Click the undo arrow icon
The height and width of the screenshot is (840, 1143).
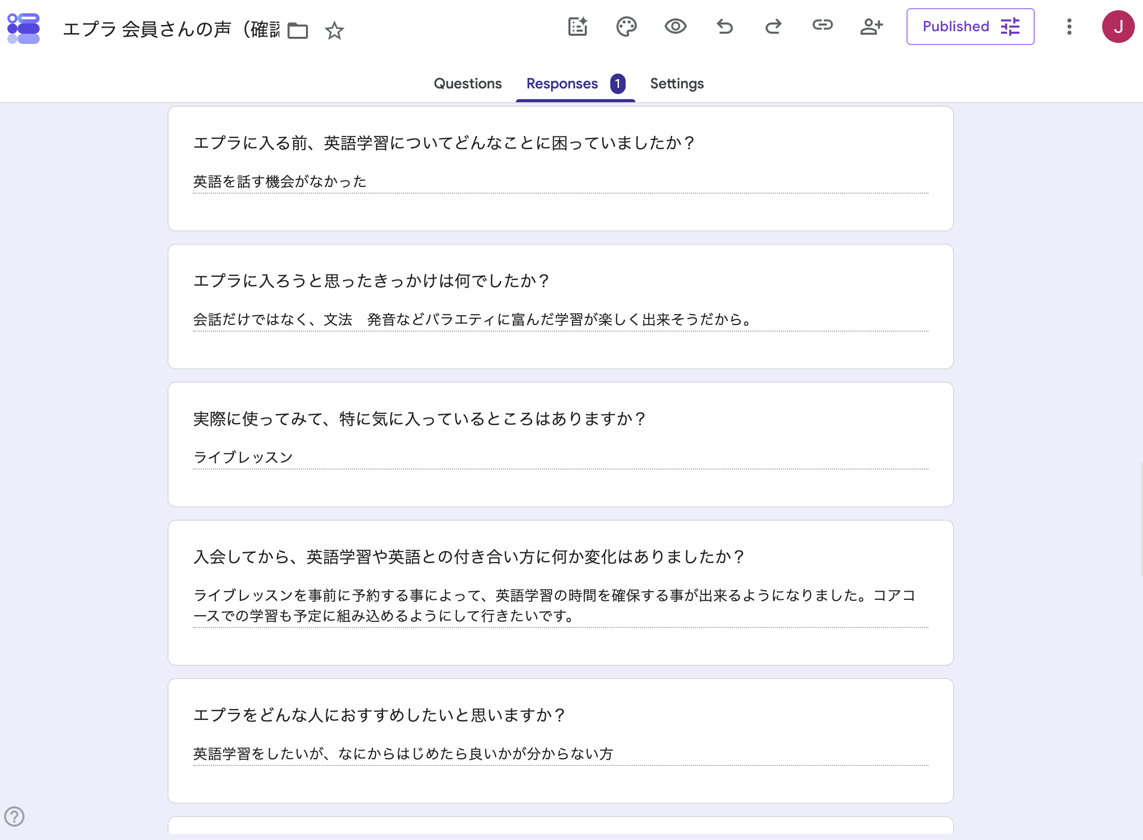pyautogui.click(x=724, y=26)
